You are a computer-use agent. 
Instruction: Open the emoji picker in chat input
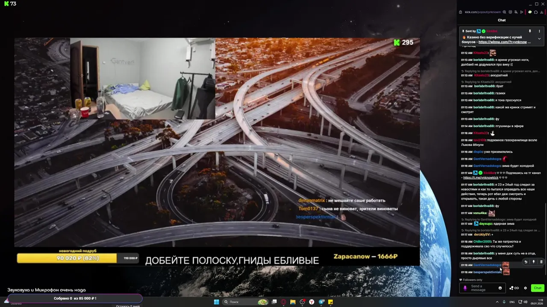(x=500, y=288)
